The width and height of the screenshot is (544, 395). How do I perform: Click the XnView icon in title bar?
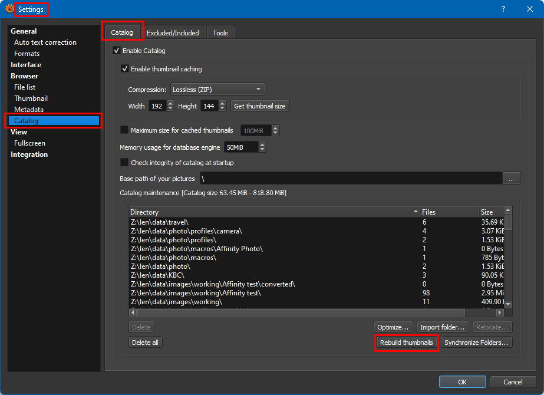tap(9, 9)
